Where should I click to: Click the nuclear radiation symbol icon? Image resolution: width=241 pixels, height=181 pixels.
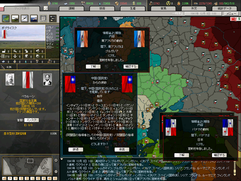[x=168, y=3]
